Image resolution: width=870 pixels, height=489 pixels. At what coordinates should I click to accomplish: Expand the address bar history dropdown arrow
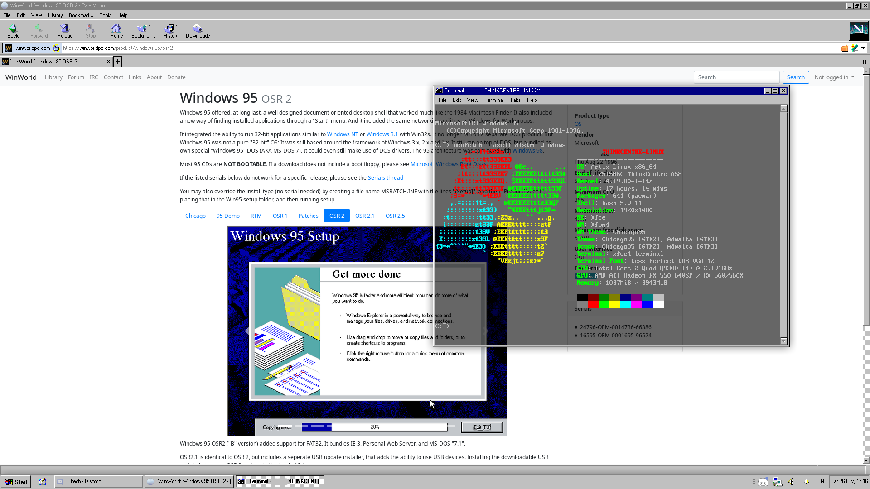[x=864, y=48]
